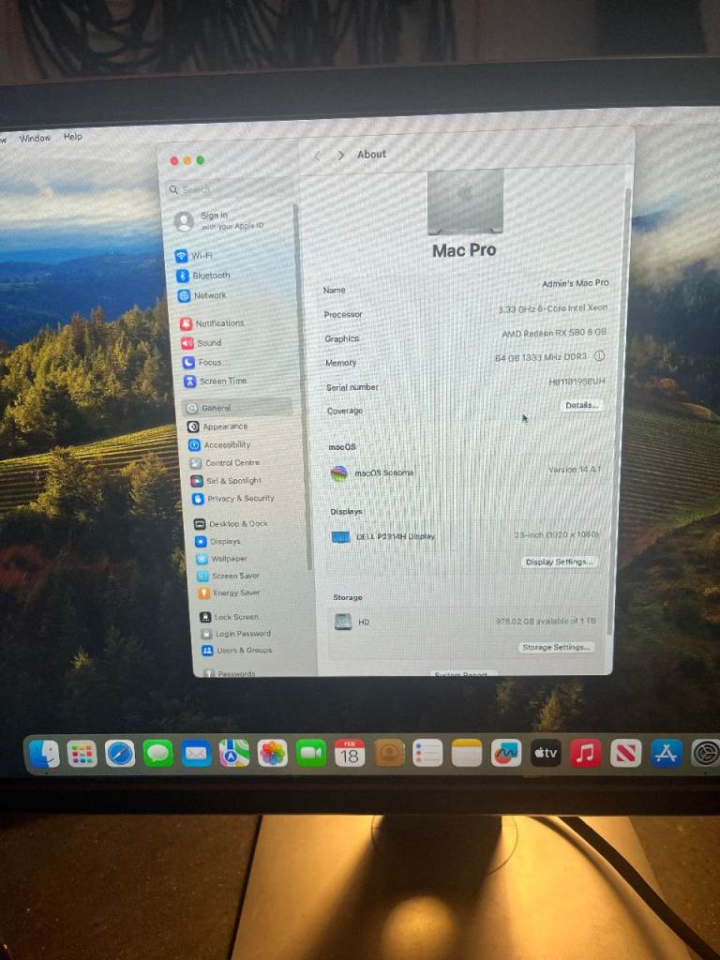This screenshot has height=960, width=720.
Task: Click the forward arrow in About header
Action: tap(340, 156)
